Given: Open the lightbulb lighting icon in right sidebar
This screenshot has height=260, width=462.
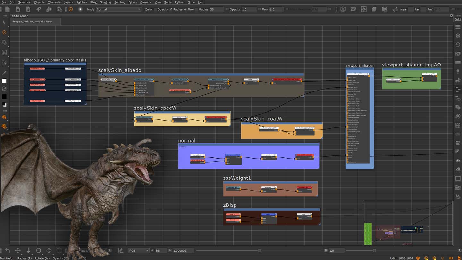Looking at the screenshot, I should pyautogui.click(x=458, y=71).
